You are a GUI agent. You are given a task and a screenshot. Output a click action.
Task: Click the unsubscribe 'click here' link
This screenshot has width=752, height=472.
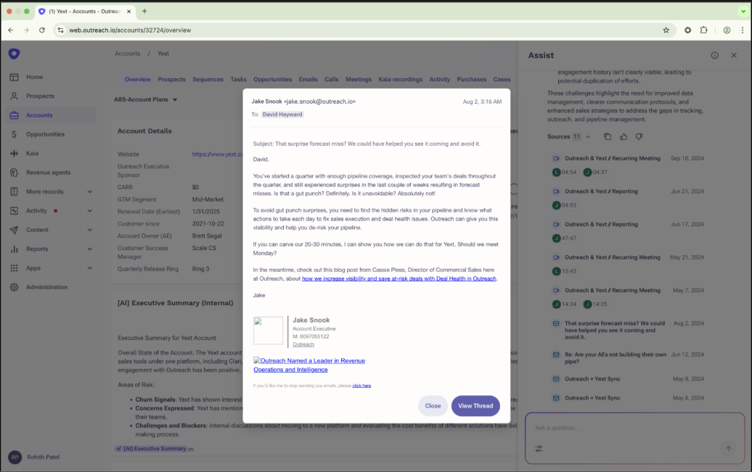coord(361,385)
